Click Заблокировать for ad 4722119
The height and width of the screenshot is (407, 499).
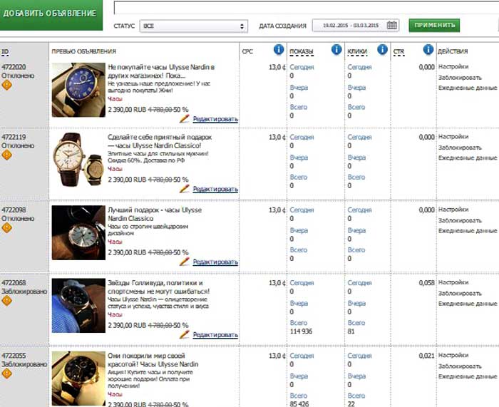(460, 148)
